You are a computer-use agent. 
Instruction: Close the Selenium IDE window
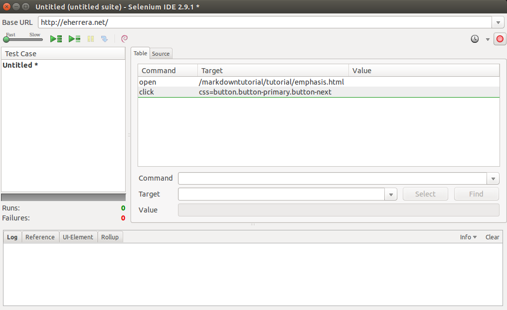(x=6, y=6)
